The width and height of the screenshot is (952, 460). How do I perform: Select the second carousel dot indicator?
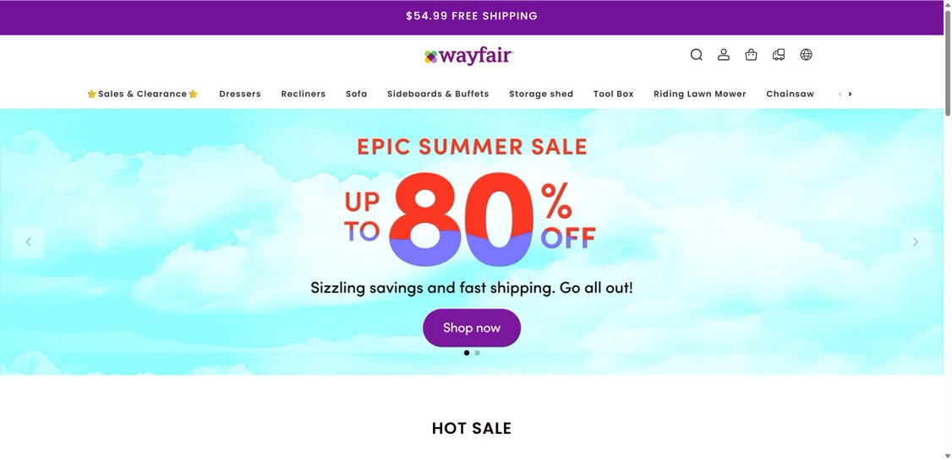(x=478, y=353)
